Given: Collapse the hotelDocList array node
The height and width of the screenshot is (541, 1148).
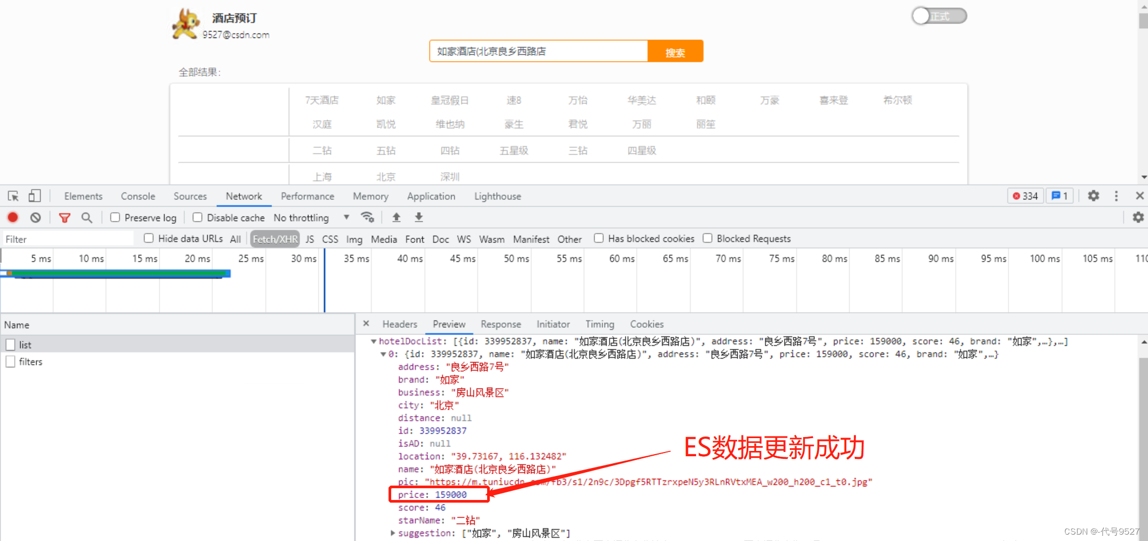Looking at the screenshot, I should point(374,341).
